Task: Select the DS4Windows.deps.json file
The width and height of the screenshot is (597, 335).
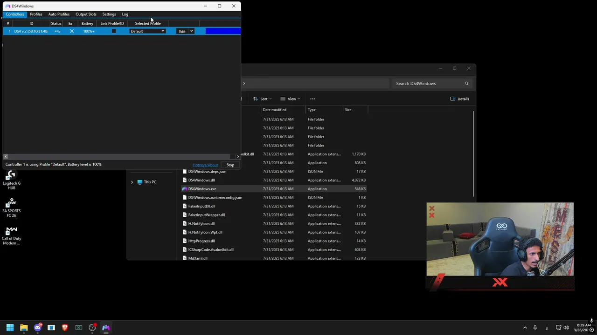Action: click(x=274, y=171)
